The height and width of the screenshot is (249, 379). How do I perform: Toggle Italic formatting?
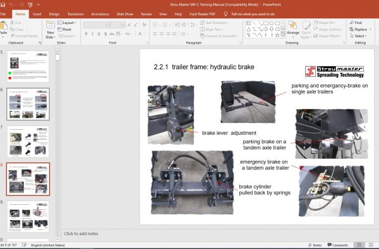(x=93, y=34)
